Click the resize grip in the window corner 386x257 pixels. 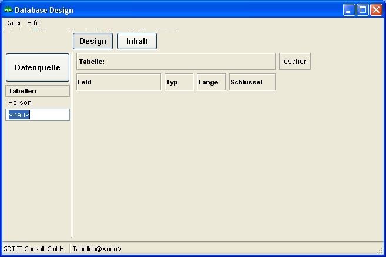click(381, 252)
